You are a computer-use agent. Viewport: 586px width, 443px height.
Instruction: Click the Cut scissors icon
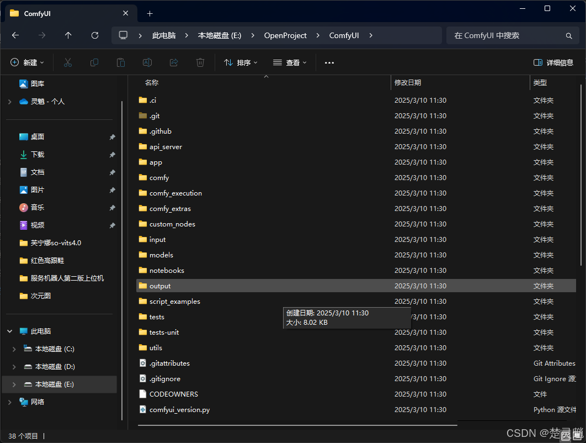pos(68,62)
